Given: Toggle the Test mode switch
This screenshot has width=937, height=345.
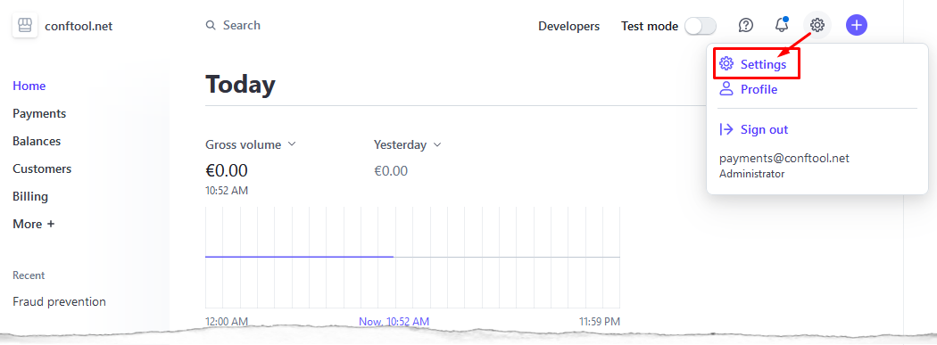Looking at the screenshot, I should pos(701,26).
